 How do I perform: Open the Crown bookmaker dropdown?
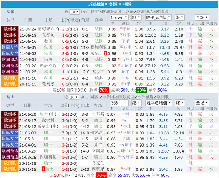click(119, 17)
